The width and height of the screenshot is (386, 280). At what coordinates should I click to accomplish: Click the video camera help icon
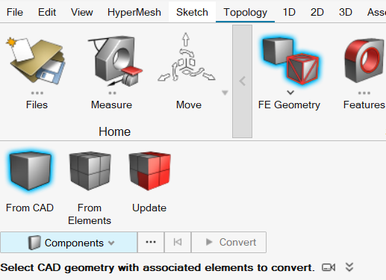(x=329, y=267)
